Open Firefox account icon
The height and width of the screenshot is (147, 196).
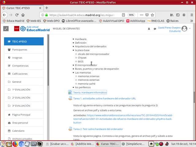[x=184, y=15]
